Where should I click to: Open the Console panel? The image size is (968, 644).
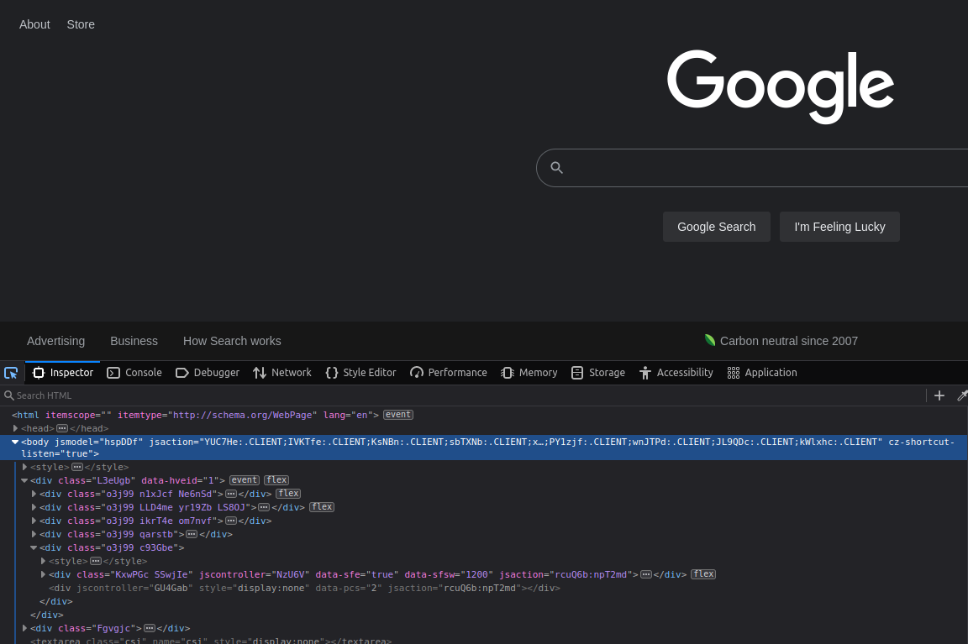[134, 373]
